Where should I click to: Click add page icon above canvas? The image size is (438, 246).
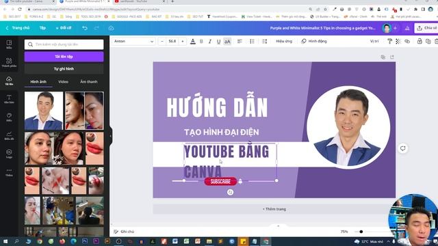point(392,57)
